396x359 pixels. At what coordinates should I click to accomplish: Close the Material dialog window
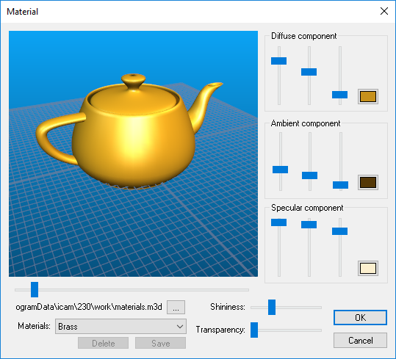384,11
